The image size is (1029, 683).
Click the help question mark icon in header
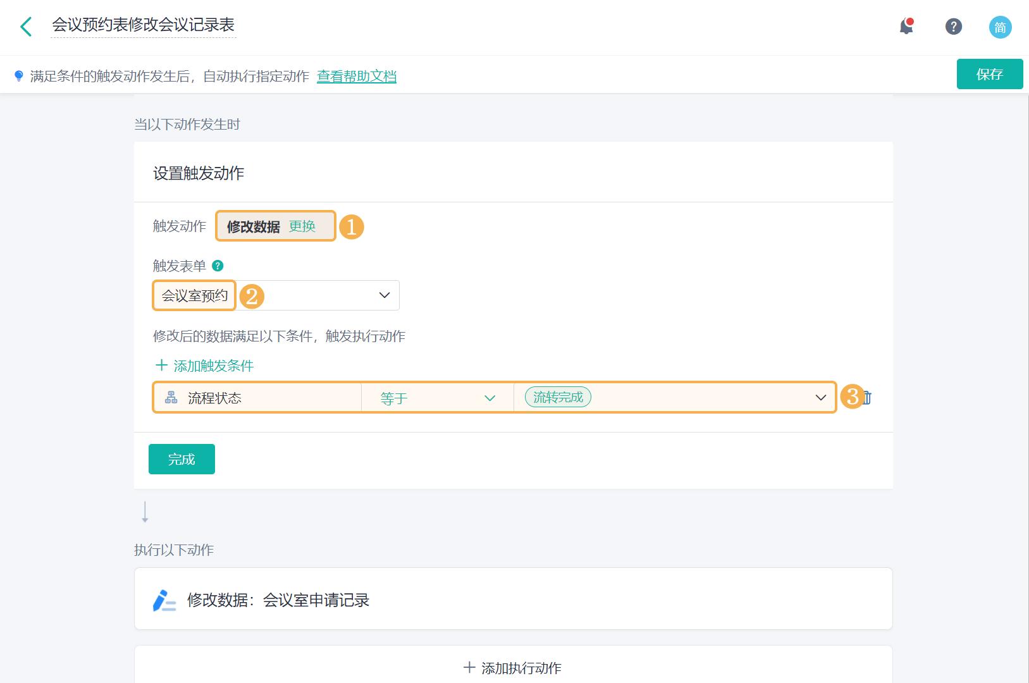click(x=953, y=27)
